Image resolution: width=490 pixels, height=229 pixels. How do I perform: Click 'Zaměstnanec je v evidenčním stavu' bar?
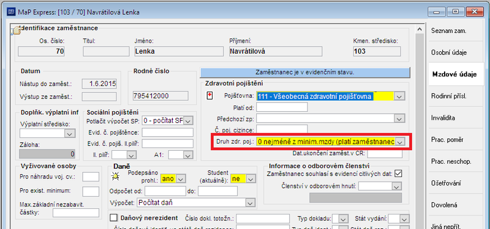pyautogui.click(x=304, y=72)
